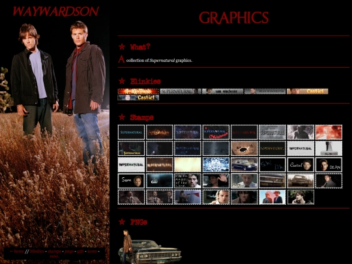The image size is (352, 264).
Task: Click the star beside the Blinkies heading
Action: [122, 81]
